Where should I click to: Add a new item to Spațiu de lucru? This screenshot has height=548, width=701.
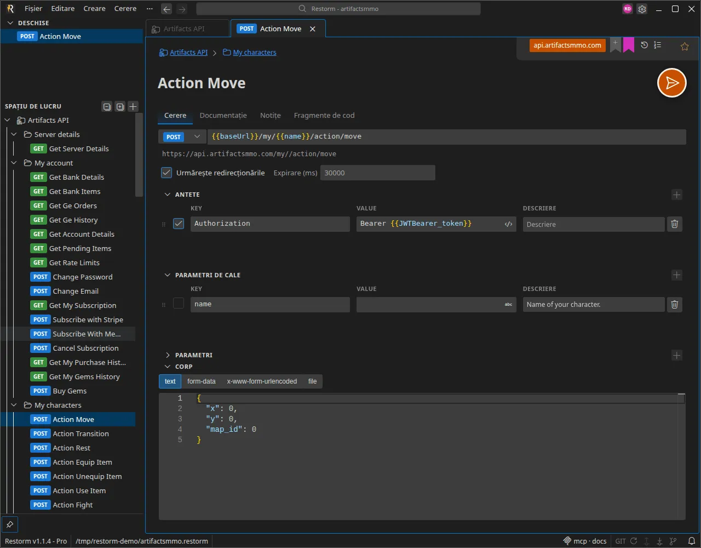133,106
